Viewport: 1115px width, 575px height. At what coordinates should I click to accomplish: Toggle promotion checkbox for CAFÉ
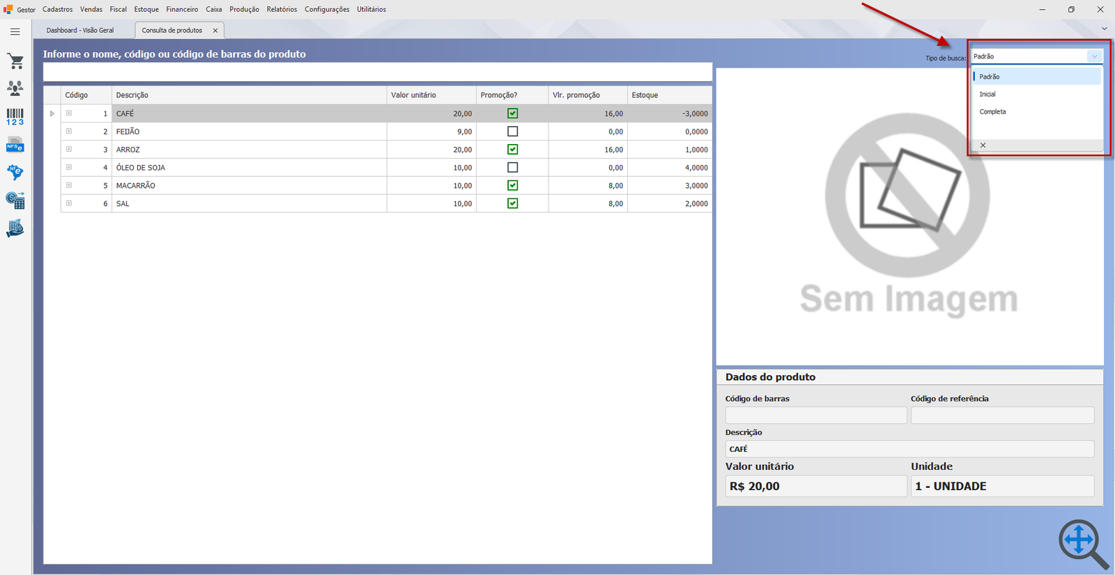[x=513, y=113]
